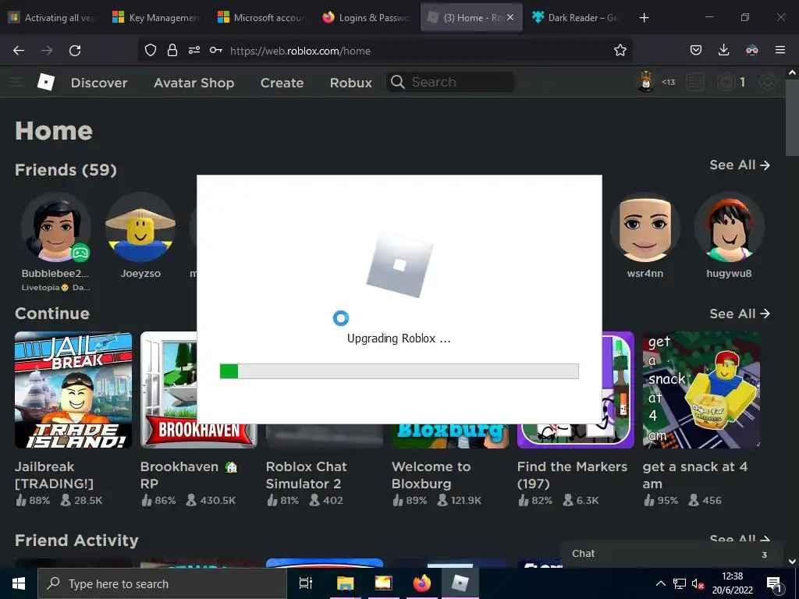Open the hamburger navigation menu in Roblox

point(16,82)
